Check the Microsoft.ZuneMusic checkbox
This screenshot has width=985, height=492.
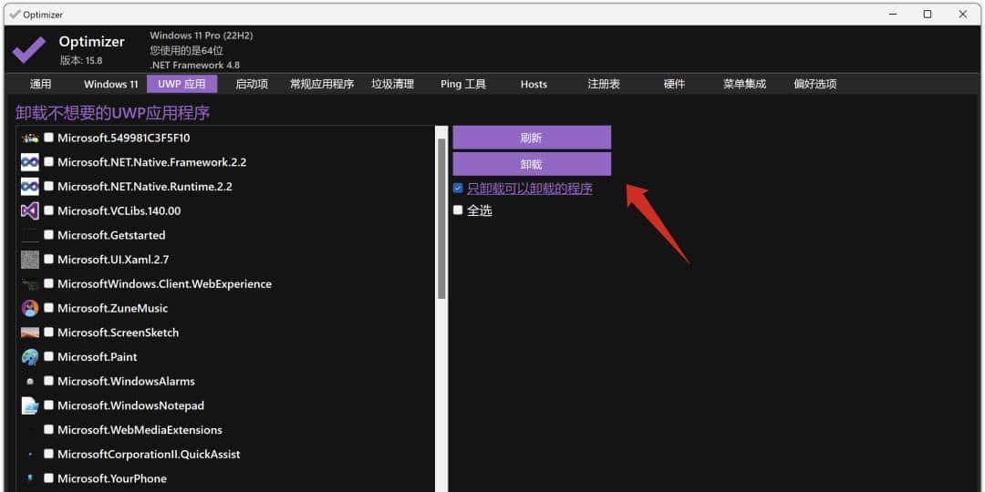pyautogui.click(x=48, y=308)
